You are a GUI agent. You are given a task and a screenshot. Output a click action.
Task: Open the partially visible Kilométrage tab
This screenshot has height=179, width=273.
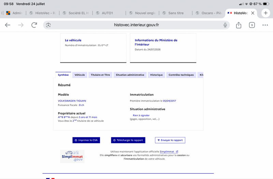(200, 75)
